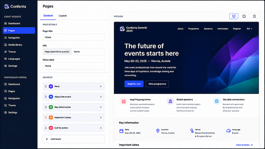The width and height of the screenshot is (265, 149).
Task: Click Global speakers icon in preview
Action: pos(170,101)
